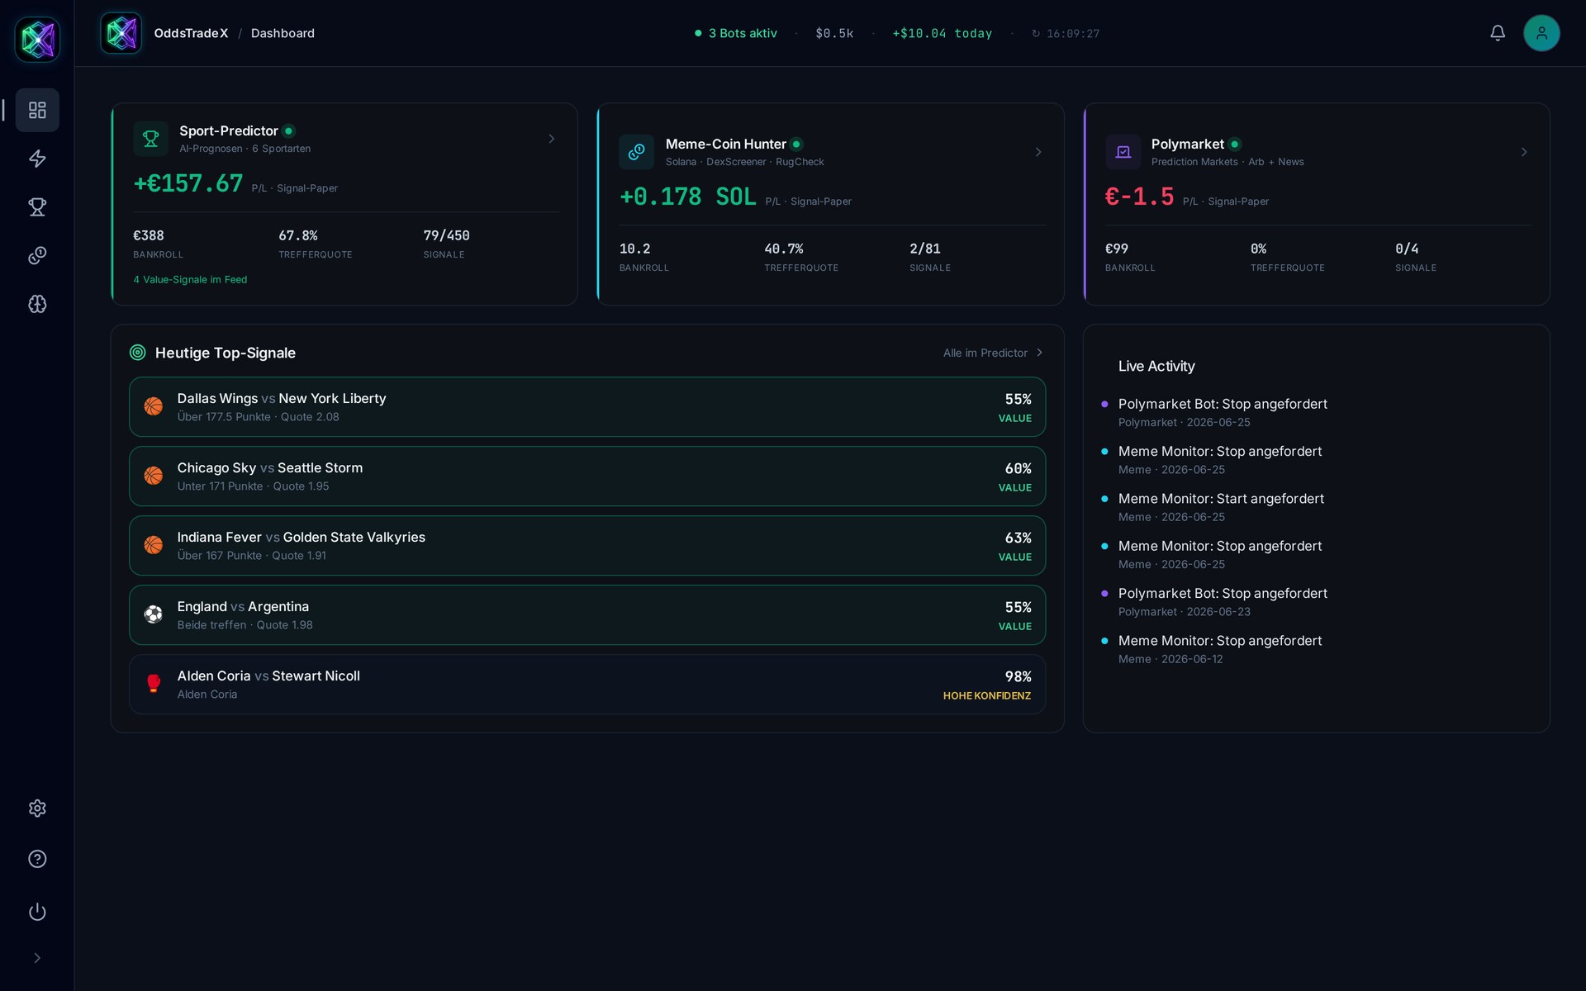Click the €388 Bankroll value
1586x991 pixels.
(149, 235)
